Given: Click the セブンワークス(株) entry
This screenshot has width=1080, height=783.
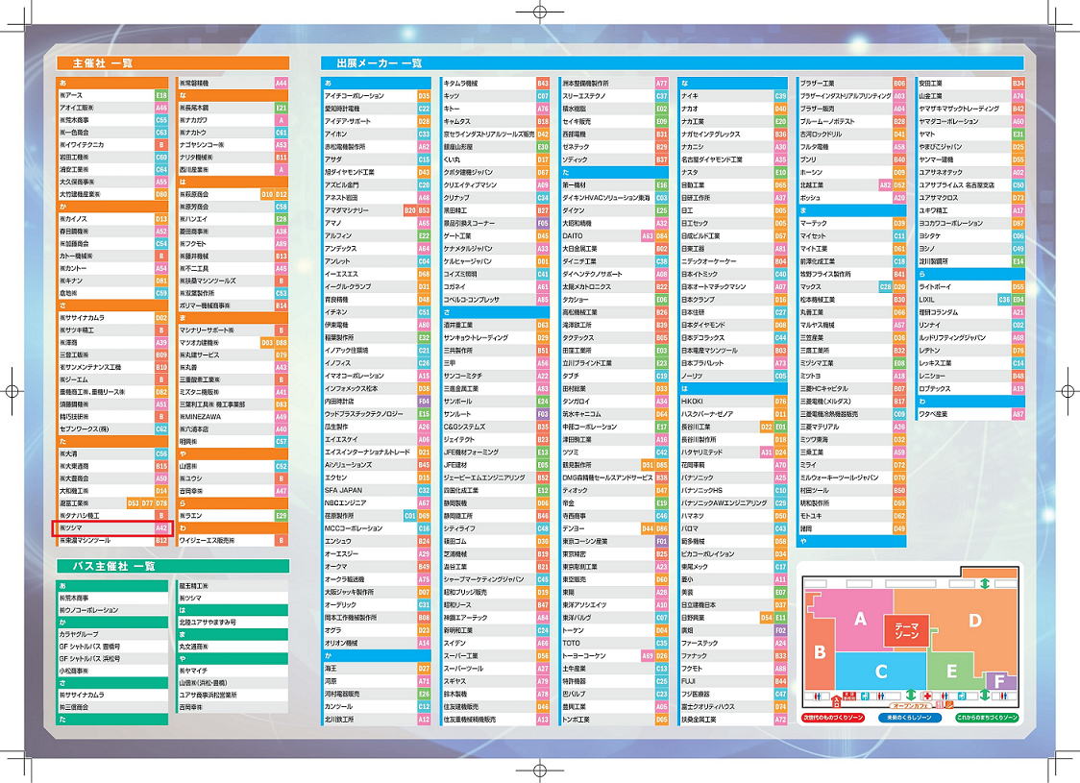Looking at the screenshot, I should 113,429.
